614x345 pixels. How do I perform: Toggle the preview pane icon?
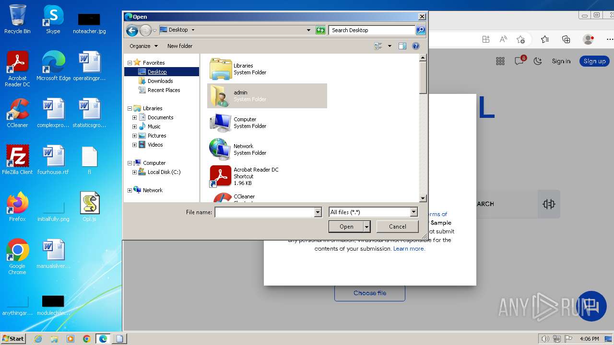pyautogui.click(x=402, y=46)
